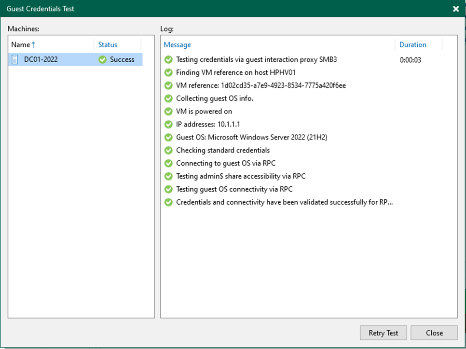The image size is (466, 349).
Task: Click the icon beside 'Connecting to guest OS via RPC'
Action: click(x=168, y=163)
